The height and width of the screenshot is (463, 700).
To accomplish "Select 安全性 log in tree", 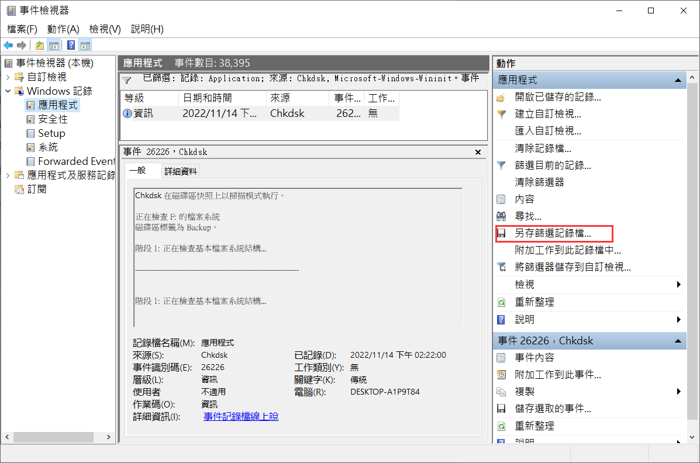I will tap(53, 119).
